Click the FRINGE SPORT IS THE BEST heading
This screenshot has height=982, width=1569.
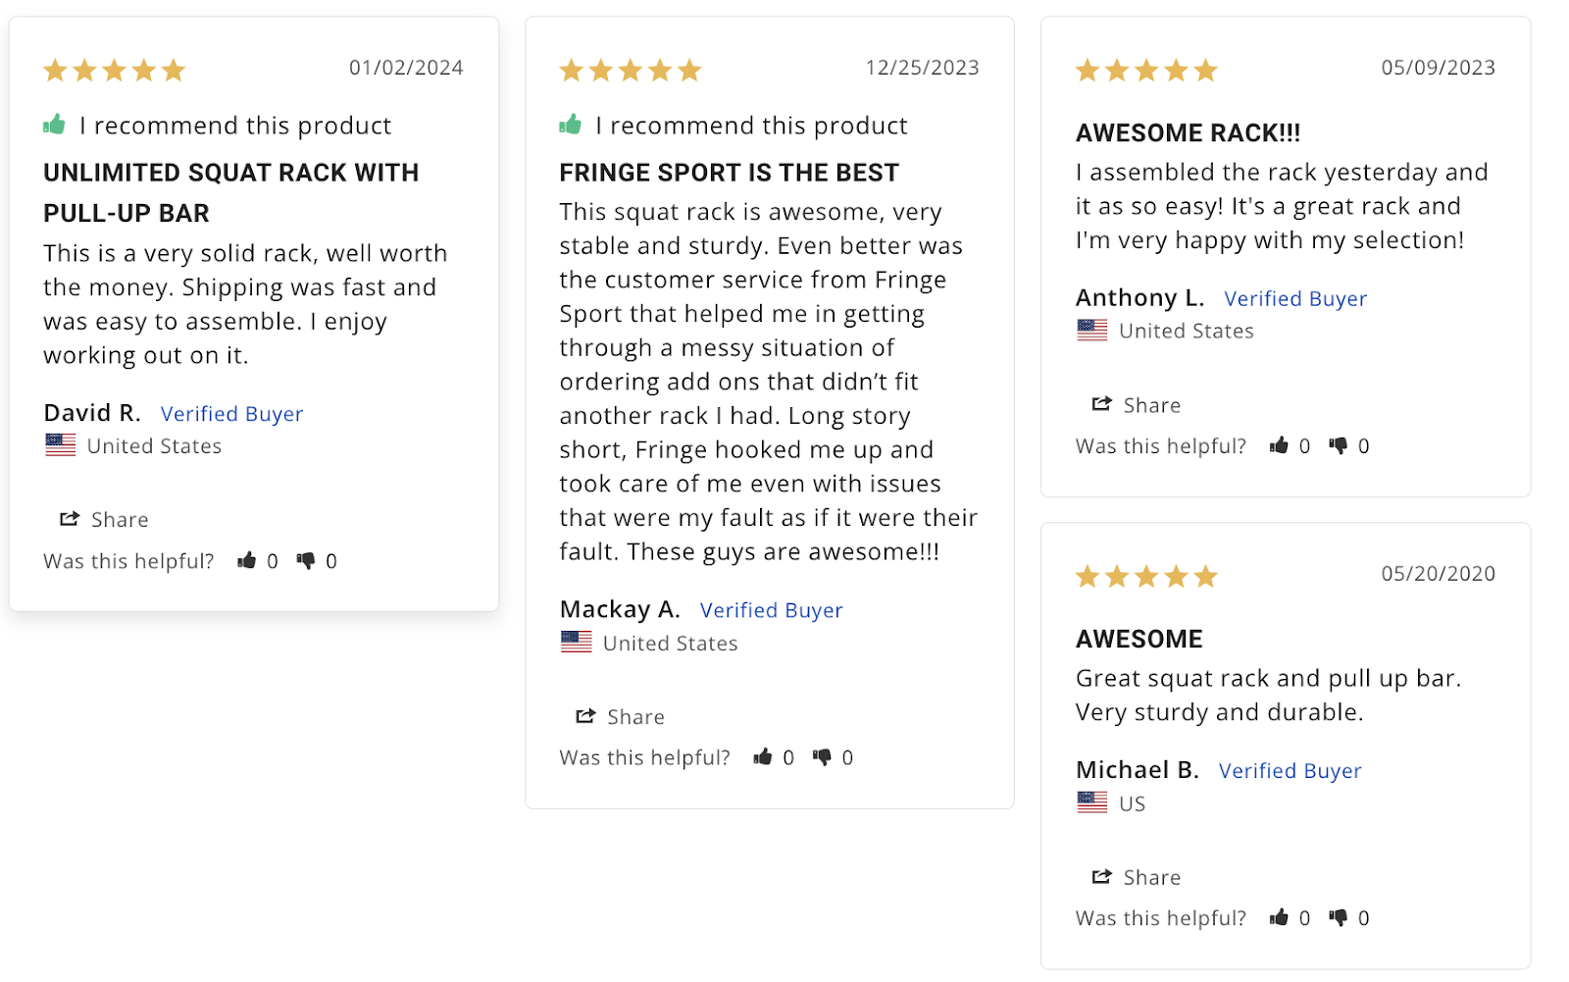pos(729,173)
